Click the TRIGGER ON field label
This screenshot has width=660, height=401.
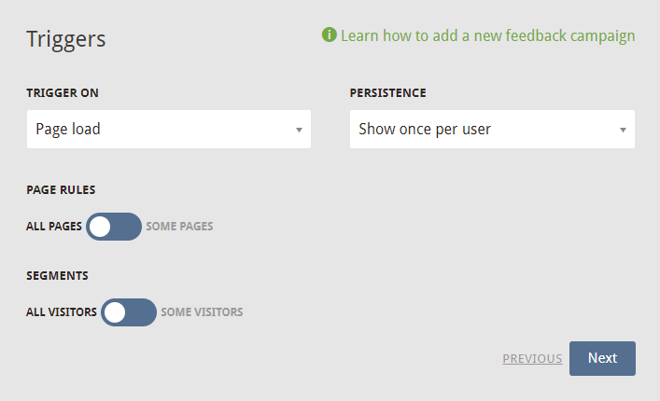[x=63, y=93]
